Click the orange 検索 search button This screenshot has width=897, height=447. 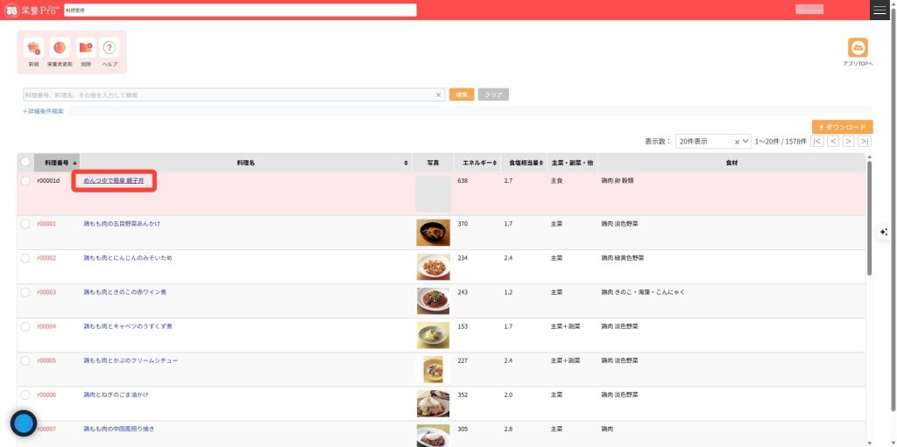[x=462, y=94]
